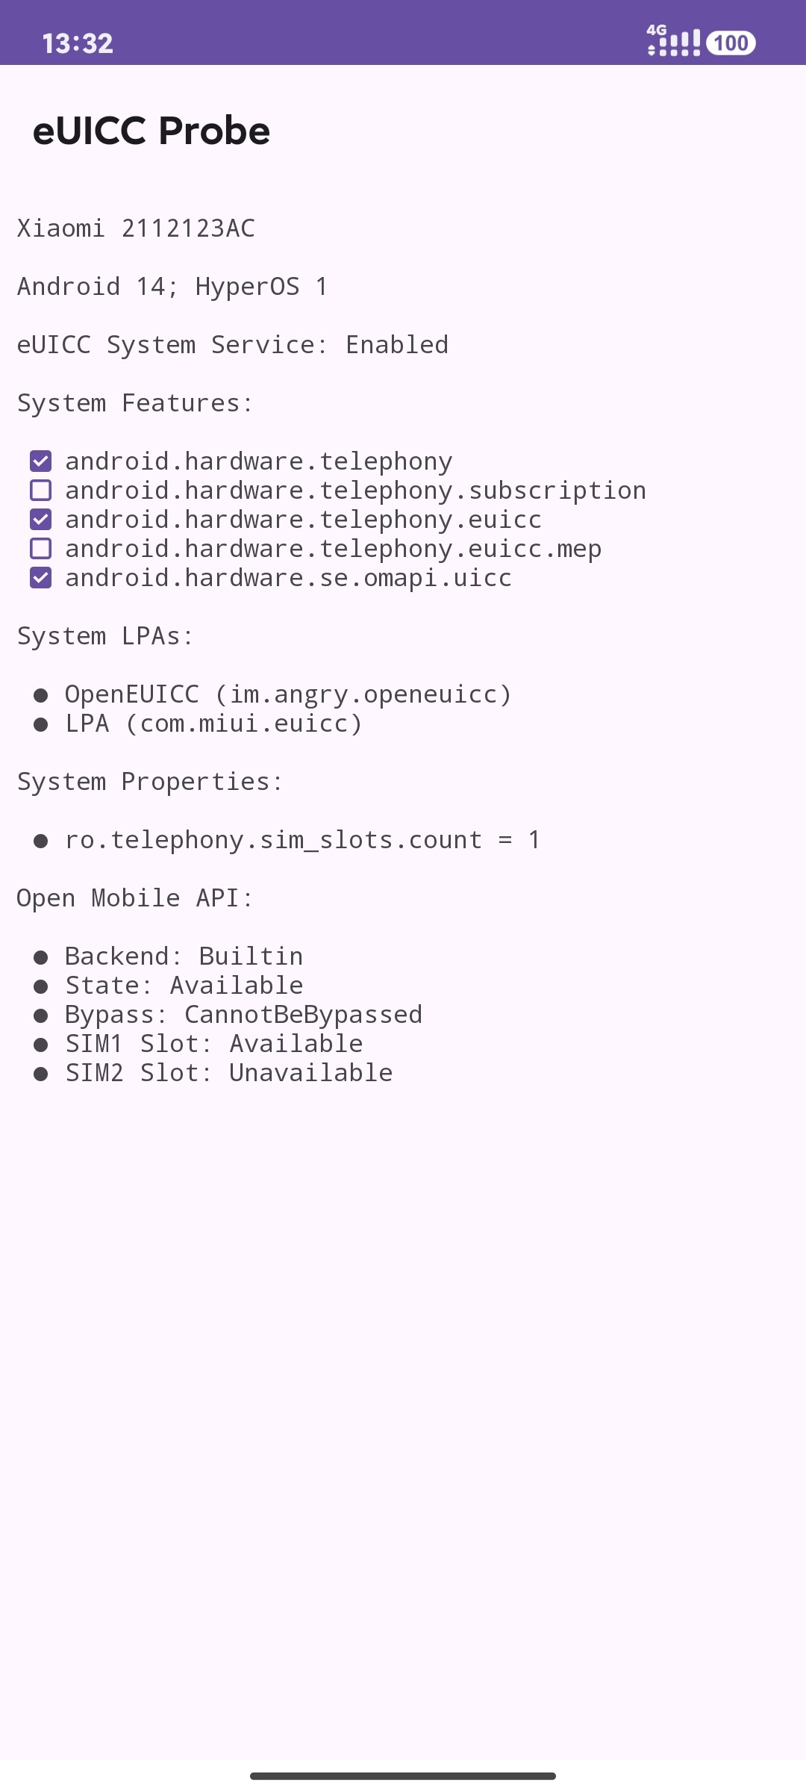
Task: Tap the eUICC System Service: Enabled line
Action: 233,345
